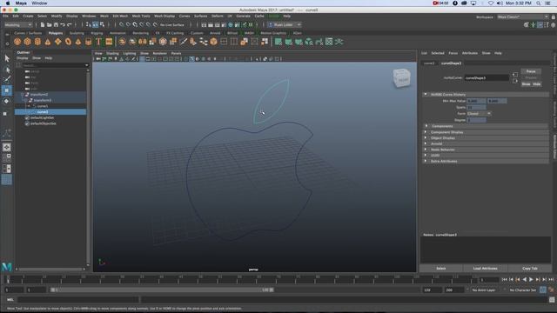Open the Maya Classic workspace dropdown

[522, 17]
